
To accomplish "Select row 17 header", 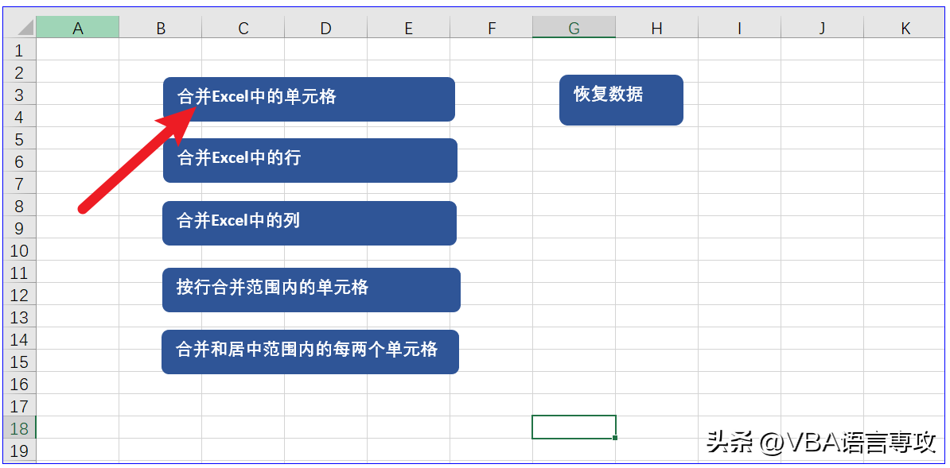I will (x=20, y=406).
